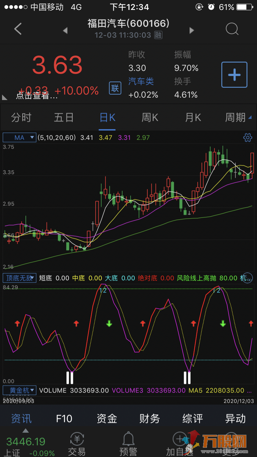The image size is (257, 457).
Task: Tap the 风险线上高抛 80.00 label
Action: coord(207,278)
